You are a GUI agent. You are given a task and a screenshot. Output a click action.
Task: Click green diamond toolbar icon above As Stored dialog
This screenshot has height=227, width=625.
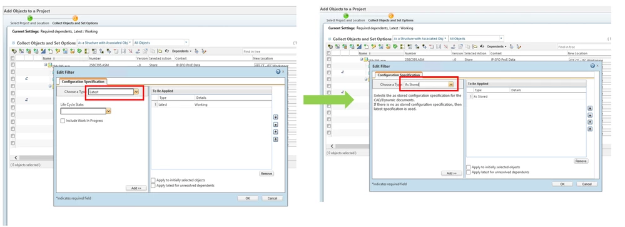(x=395, y=47)
